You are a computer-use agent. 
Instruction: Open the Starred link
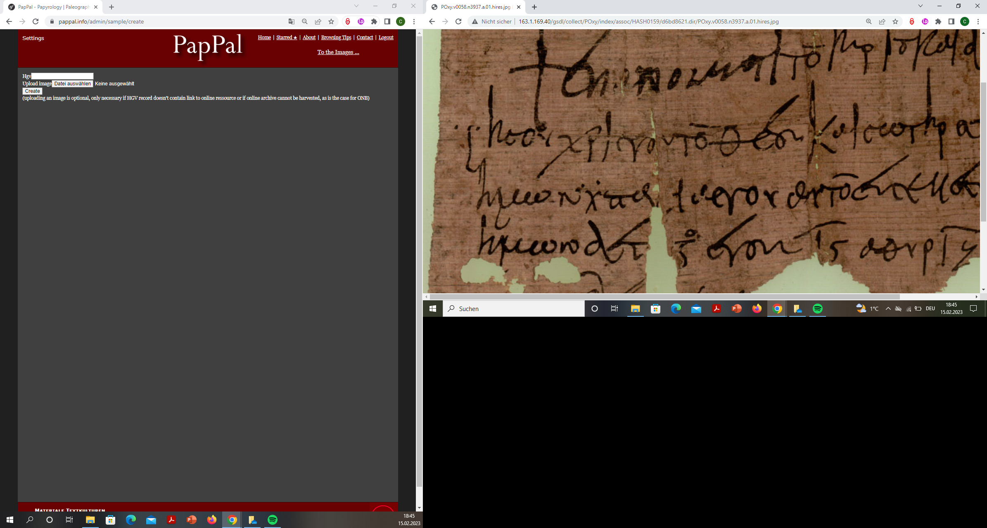click(x=287, y=38)
